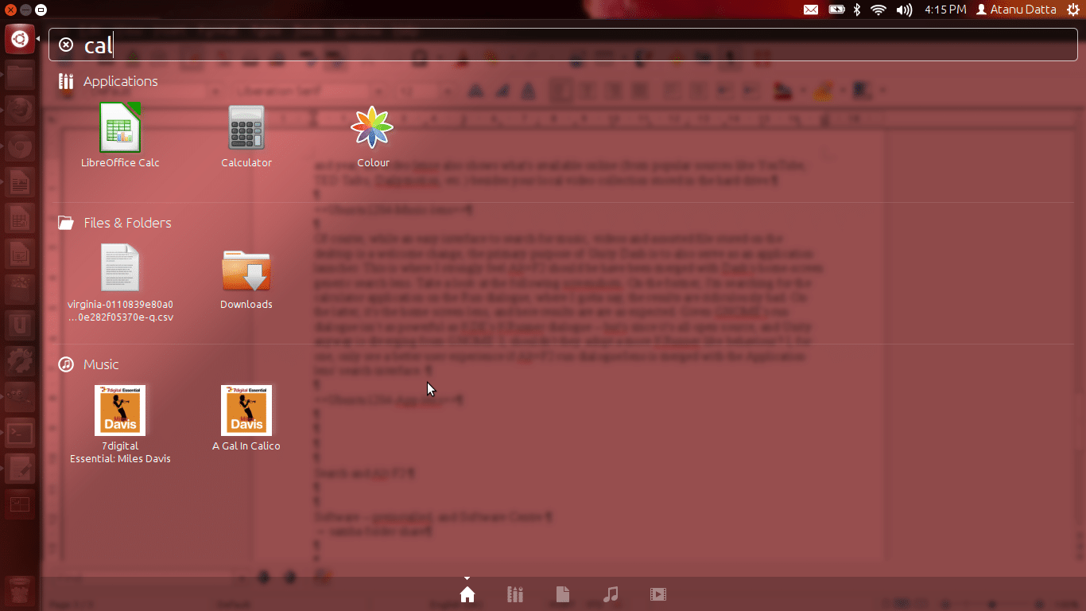The image size is (1086, 611).
Task: Open LibreOffice Calc from the launcher sidebar
Action: tap(20, 219)
